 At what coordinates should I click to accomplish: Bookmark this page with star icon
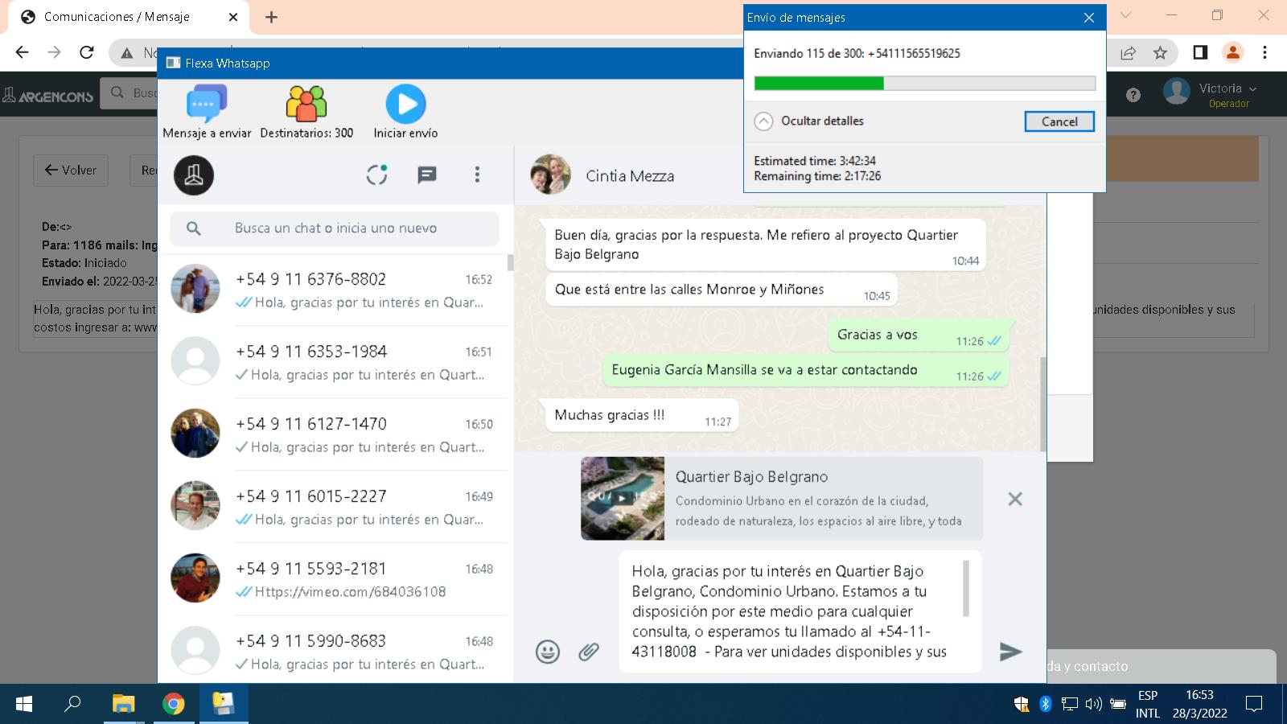coord(1160,52)
